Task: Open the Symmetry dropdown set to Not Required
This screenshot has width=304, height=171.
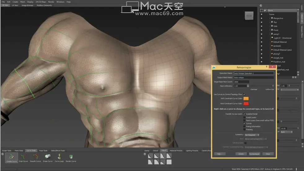Action: tap(252, 135)
